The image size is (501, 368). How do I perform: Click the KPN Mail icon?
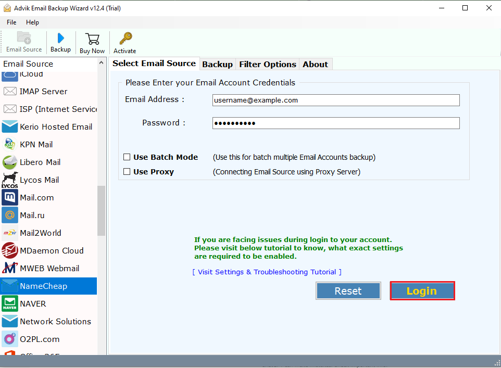[10, 144]
